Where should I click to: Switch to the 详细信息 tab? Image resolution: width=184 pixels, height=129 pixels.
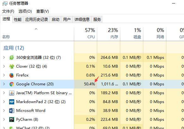point(82,19)
